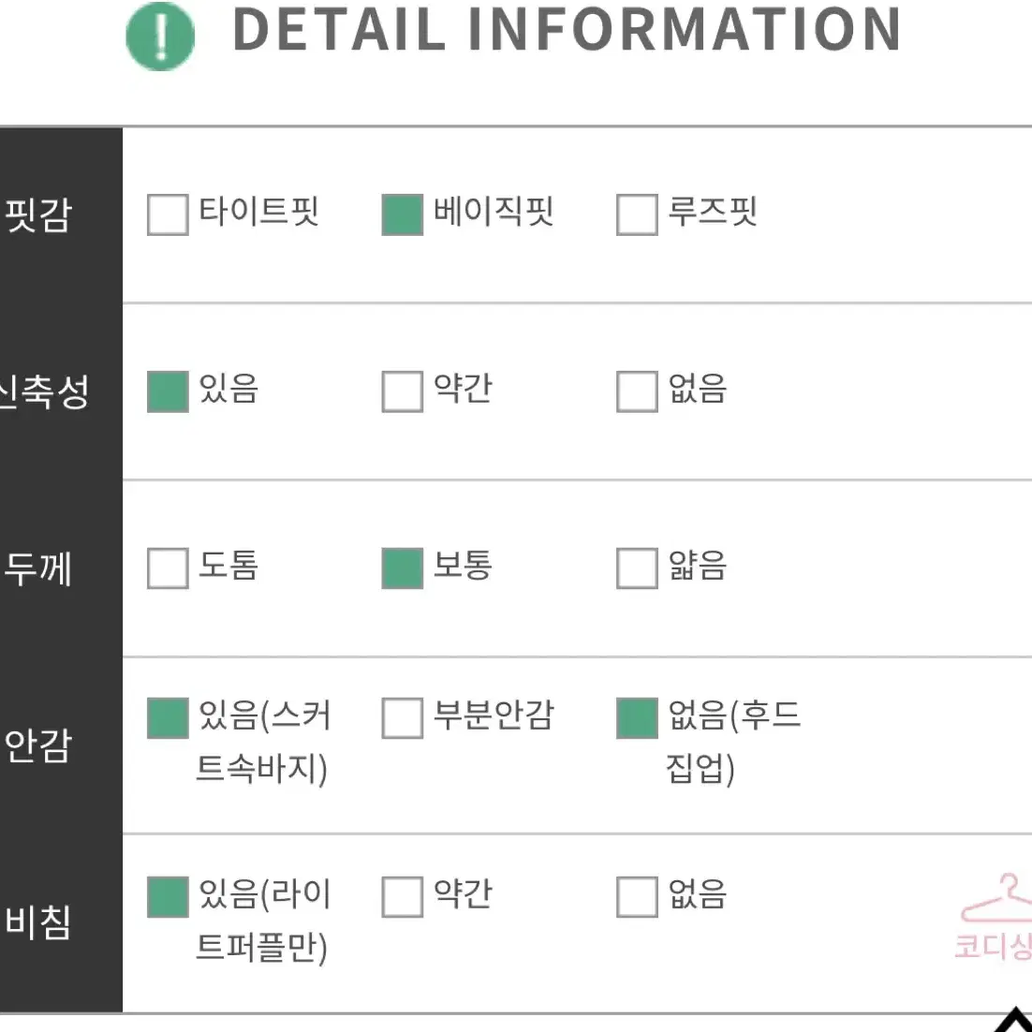Select the 신축성 없음 checkbox

pos(637,391)
